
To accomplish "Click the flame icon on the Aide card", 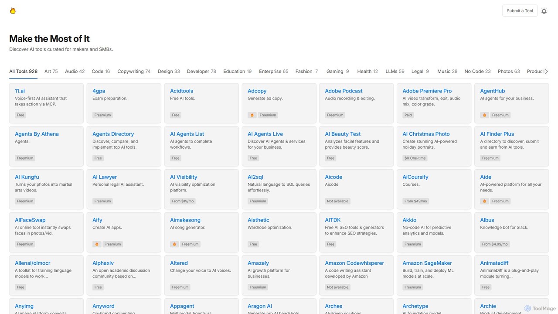I will (484, 201).
